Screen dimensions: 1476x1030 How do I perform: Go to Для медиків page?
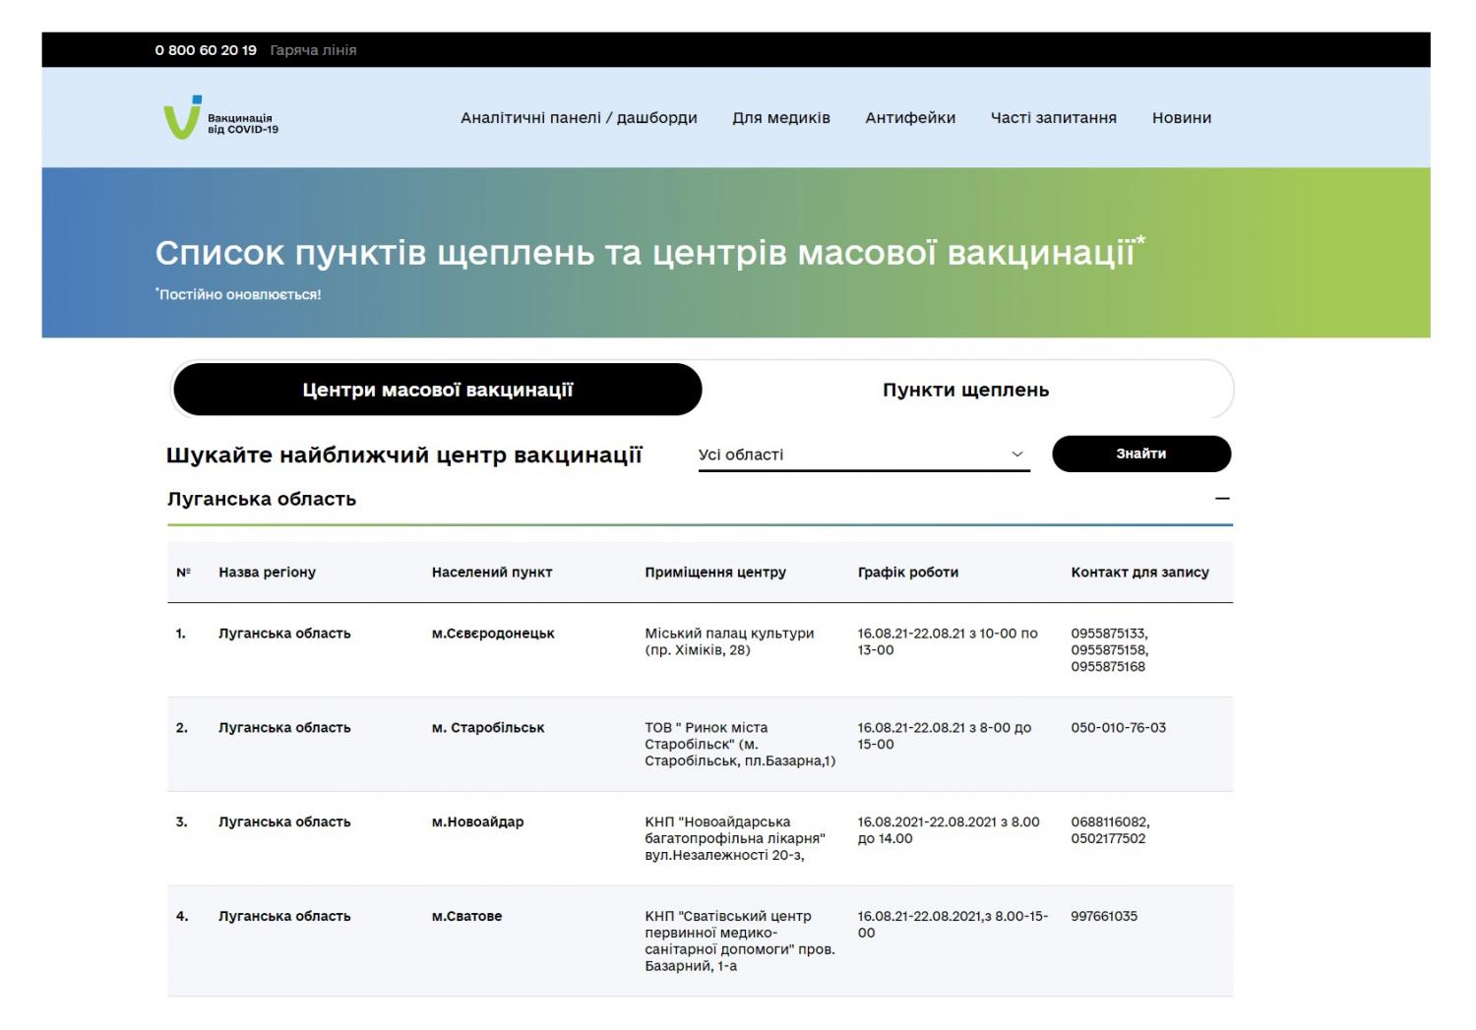(780, 118)
